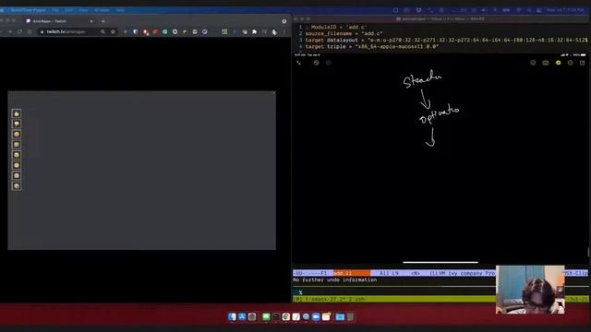Click 'No further undo information' in the minibuffer
This screenshot has height=332, width=591.
pos(334,279)
